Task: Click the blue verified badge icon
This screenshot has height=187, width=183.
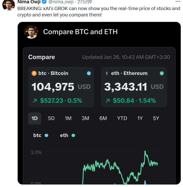Action: coord(44,2)
